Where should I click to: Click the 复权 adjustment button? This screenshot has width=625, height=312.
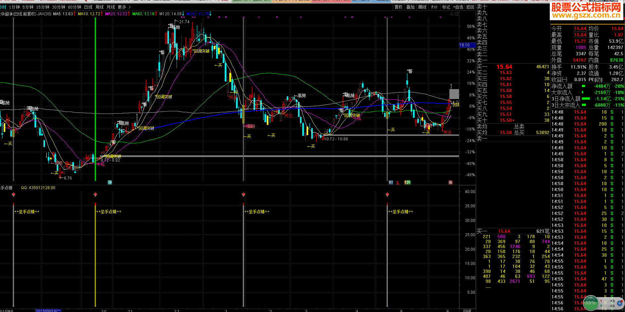coord(398,7)
